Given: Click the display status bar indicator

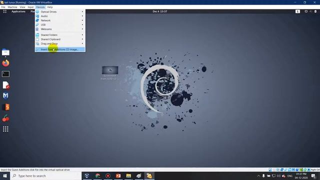Looking at the screenshot, I should (293, 169).
